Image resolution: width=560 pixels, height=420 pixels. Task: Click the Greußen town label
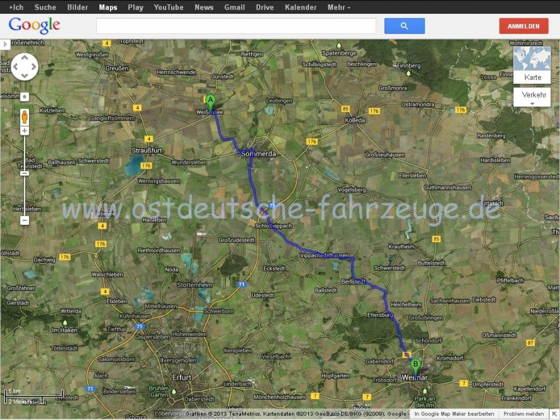click(117, 68)
